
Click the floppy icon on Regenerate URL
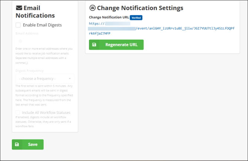click(x=94, y=45)
